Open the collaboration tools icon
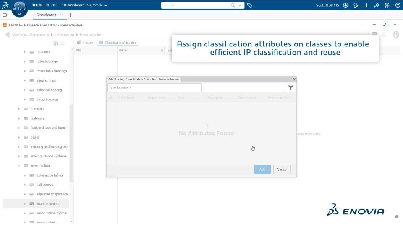403x226 pixels. coord(387,5)
